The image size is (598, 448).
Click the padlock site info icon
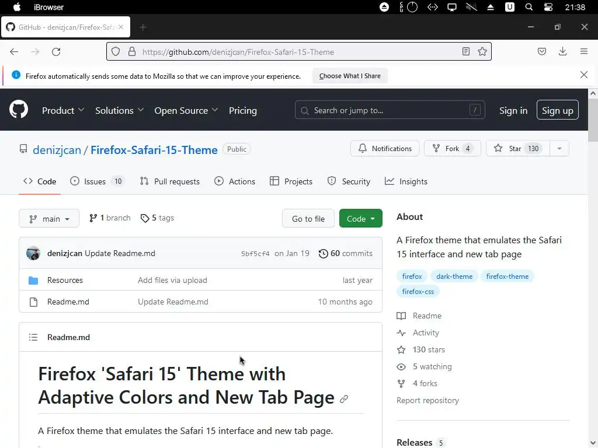[x=132, y=51]
